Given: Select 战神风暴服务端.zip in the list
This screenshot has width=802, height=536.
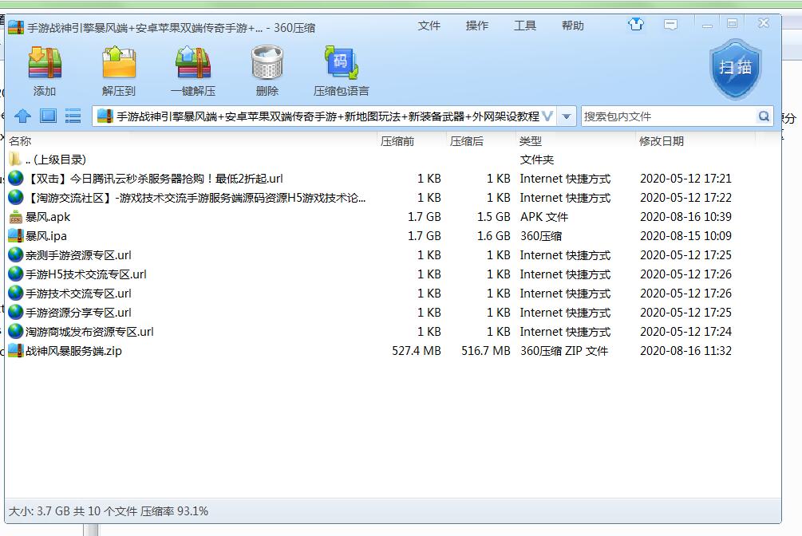Looking at the screenshot, I should [73, 351].
